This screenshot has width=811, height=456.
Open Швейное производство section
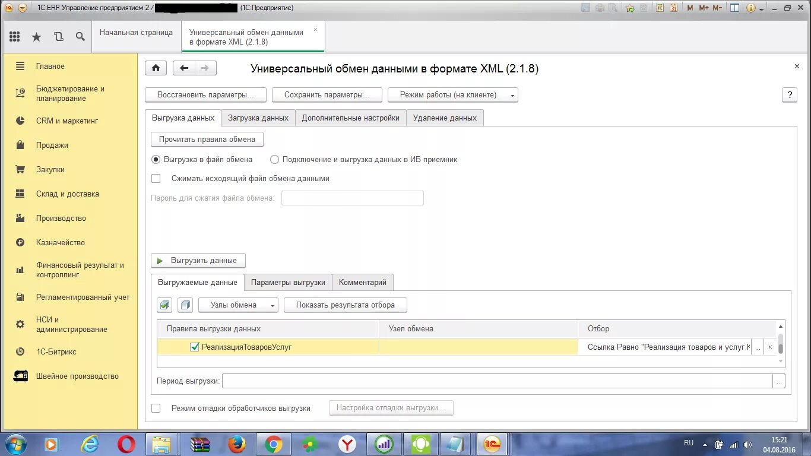[77, 376]
